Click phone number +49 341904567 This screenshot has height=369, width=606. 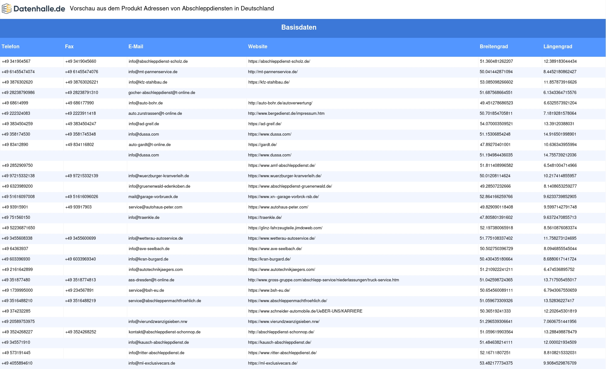pos(16,61)
